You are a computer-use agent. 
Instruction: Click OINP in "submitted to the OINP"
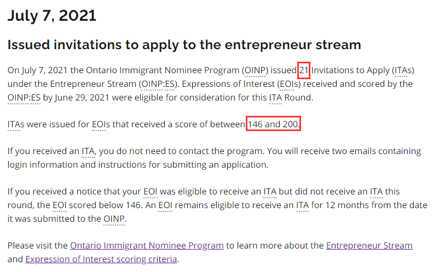click(x=115, y=218)
